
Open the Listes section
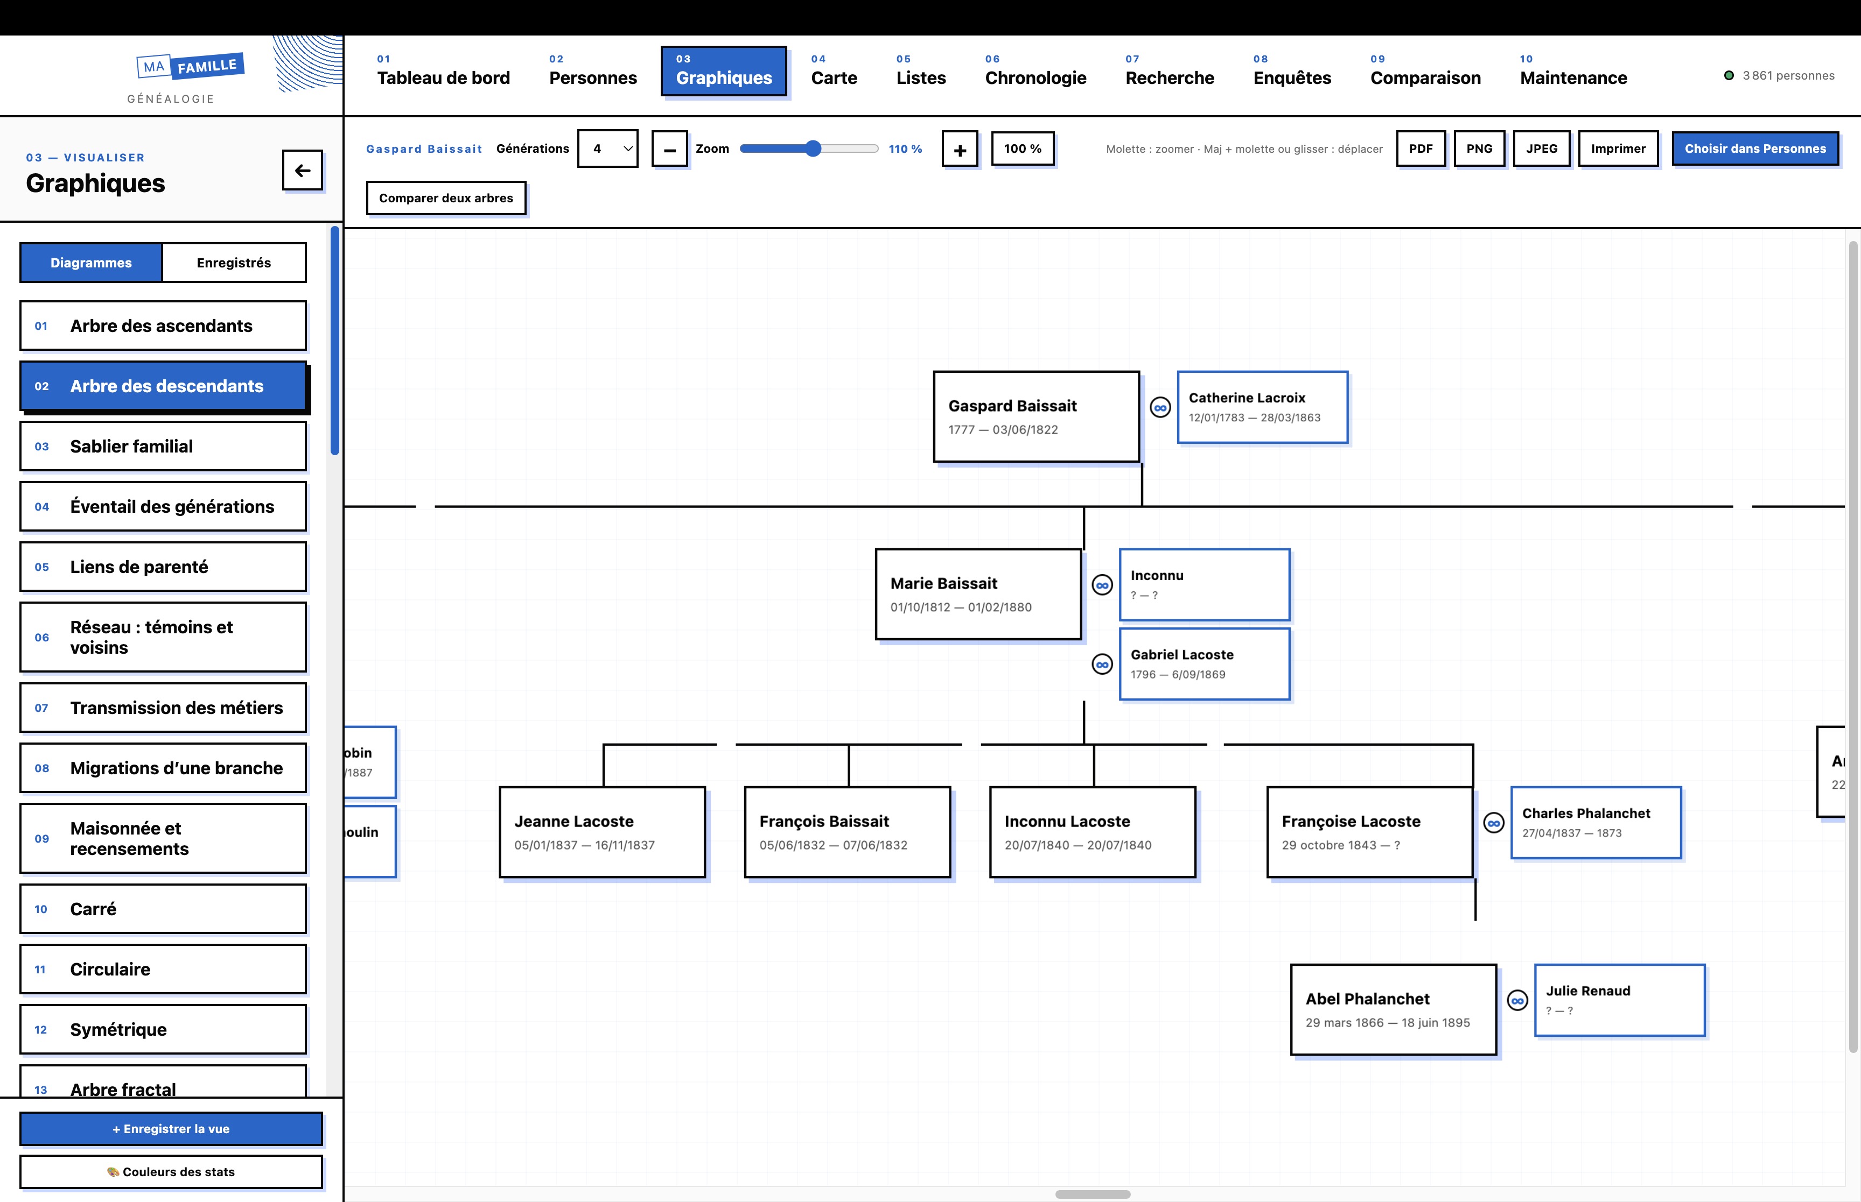tap(921, 71)
